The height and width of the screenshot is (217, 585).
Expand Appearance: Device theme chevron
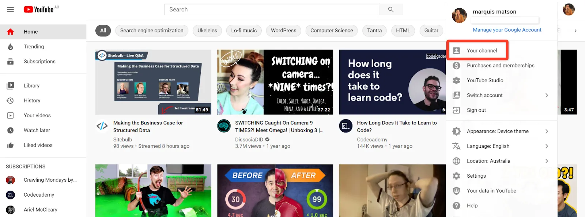coord(547,131)
